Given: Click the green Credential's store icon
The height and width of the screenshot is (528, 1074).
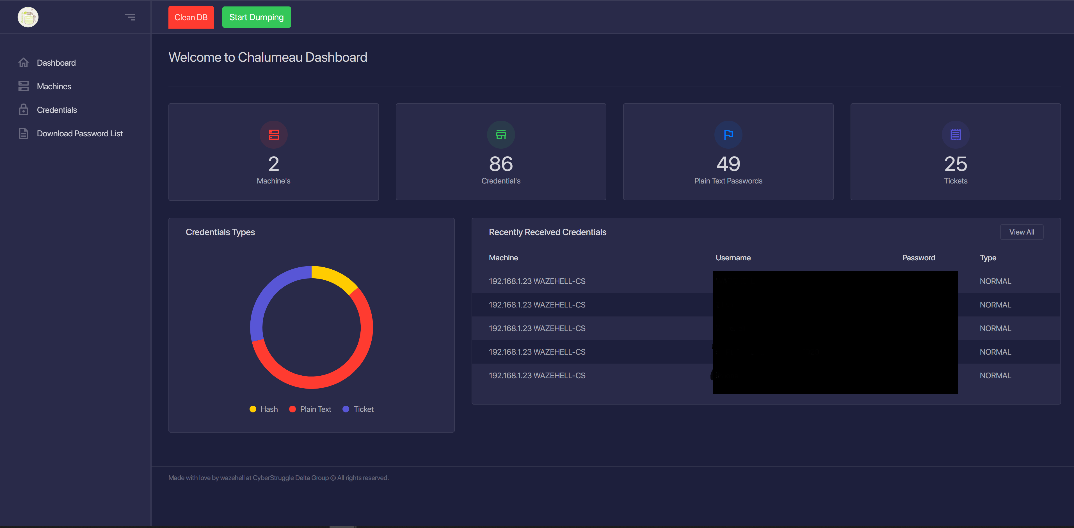Looking at the screenshot, I should coord(501,135).
